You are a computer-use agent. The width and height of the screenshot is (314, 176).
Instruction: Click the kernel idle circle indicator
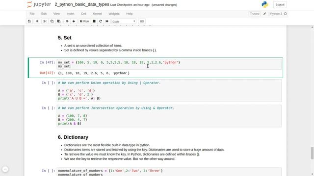[286, 14]
